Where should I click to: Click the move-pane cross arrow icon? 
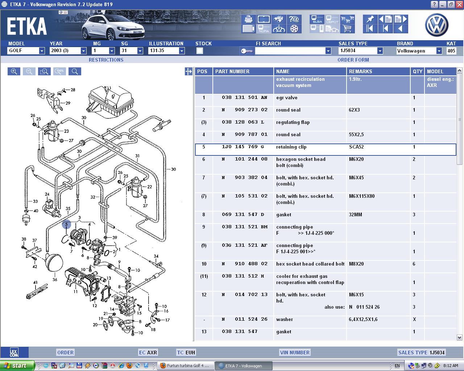188,71
